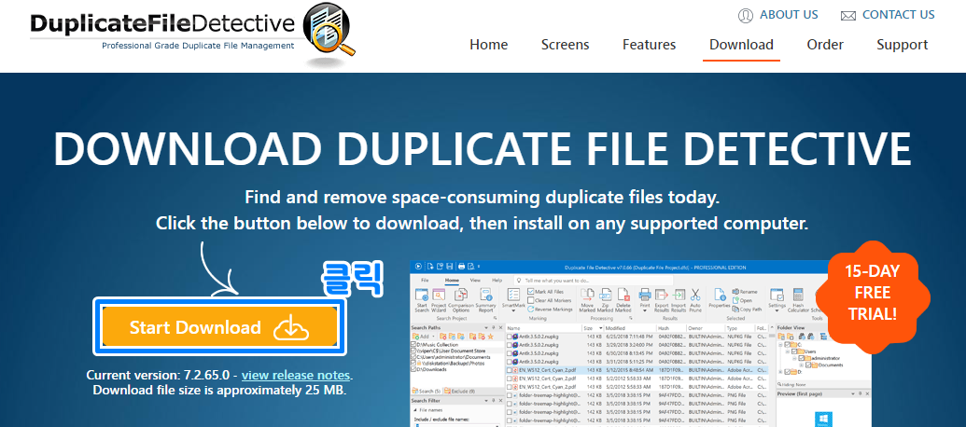Open the Features nav item
Screen dimensions: 966x427
pos(649,45)
